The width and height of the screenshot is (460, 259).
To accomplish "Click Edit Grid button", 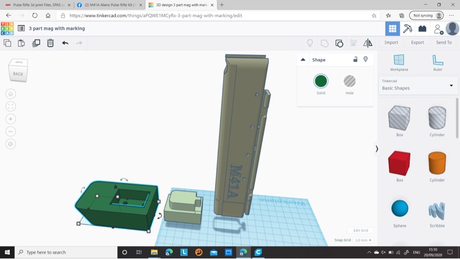I will click(361, 231).
